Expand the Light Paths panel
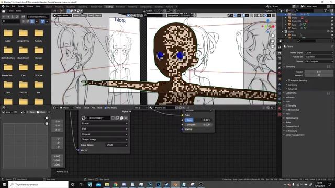 (291, 93)
